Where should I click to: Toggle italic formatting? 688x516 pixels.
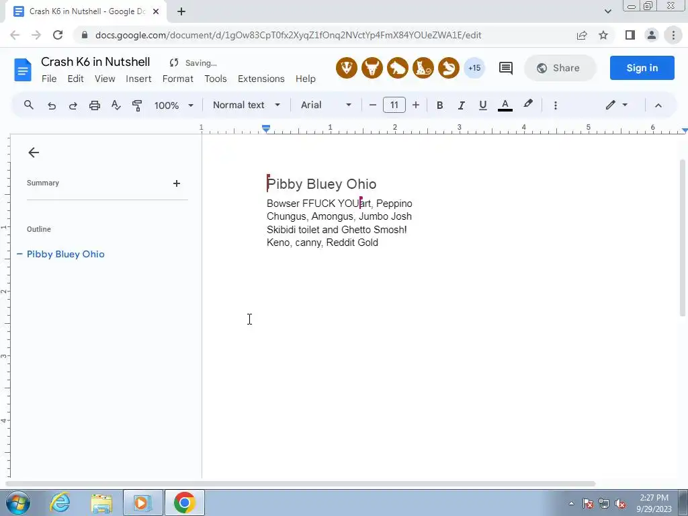[461, 105]
